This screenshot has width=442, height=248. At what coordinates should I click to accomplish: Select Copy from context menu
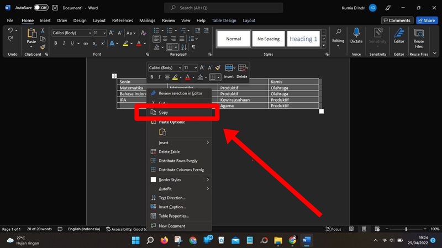(180, 112)
